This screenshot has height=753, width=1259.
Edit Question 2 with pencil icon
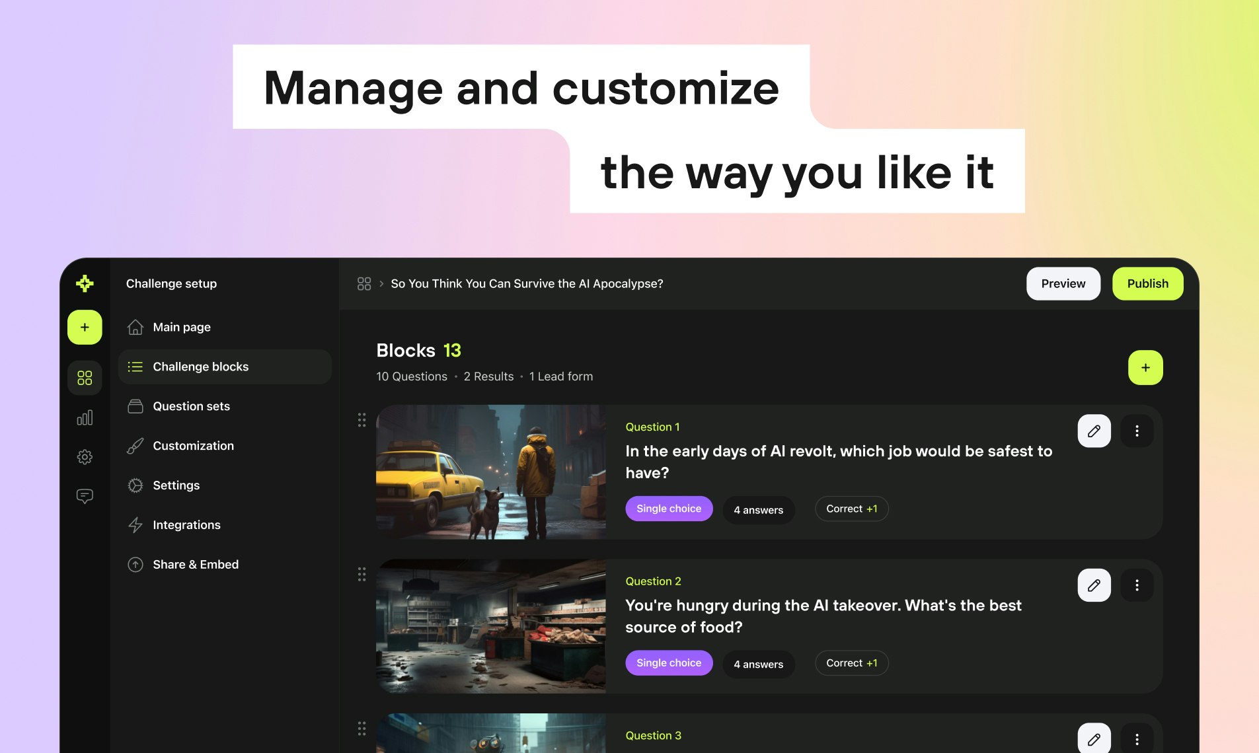pos(1094,585)
